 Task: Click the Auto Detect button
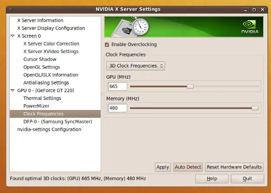coord(188,167)
